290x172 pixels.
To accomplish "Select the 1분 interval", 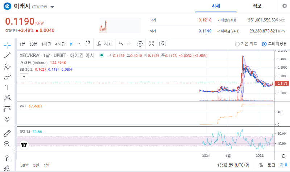I will [x=22, y=44].
